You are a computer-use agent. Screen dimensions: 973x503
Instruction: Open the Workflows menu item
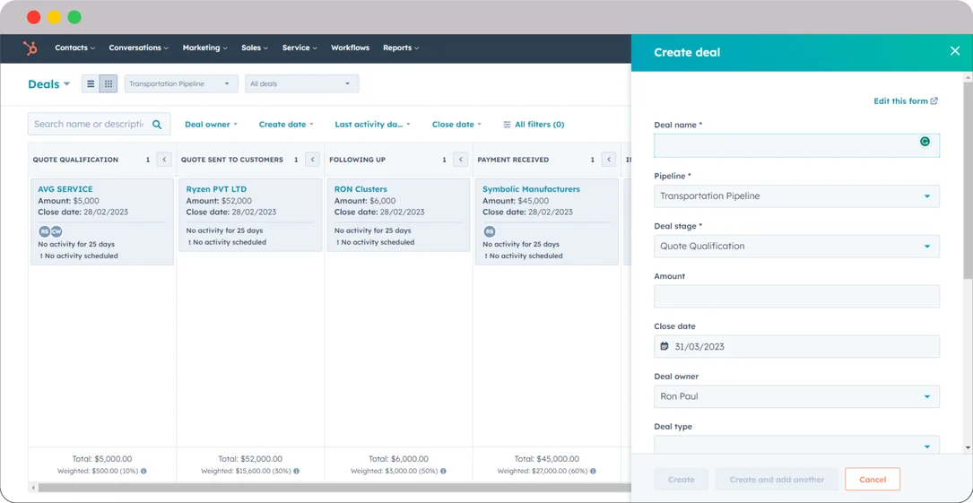coord(350,48)
